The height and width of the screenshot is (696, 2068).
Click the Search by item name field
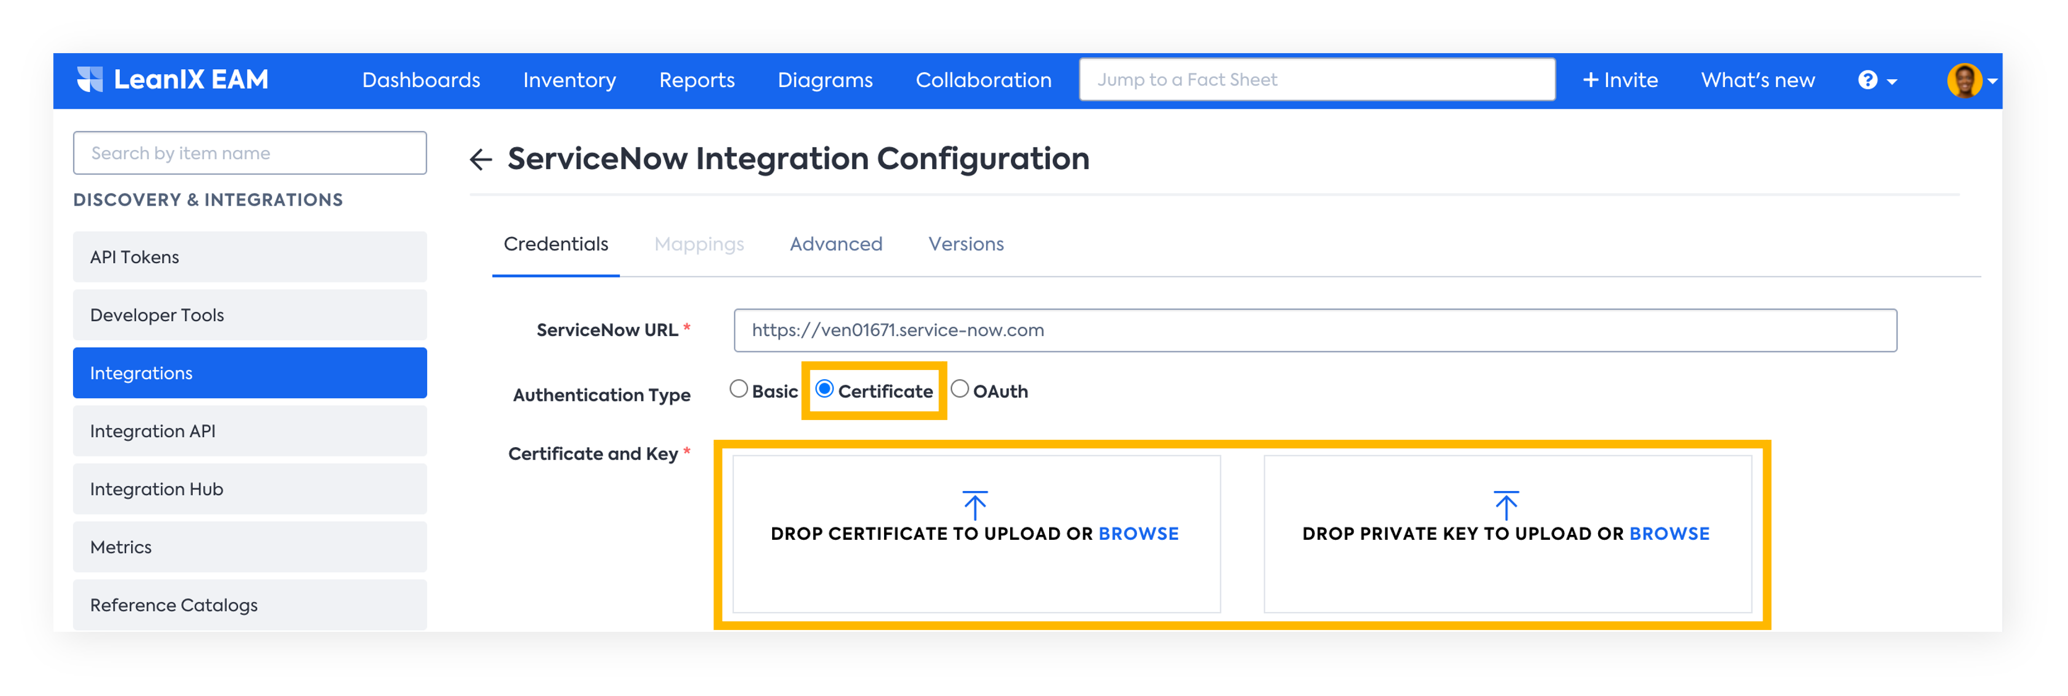coord(250,153)
